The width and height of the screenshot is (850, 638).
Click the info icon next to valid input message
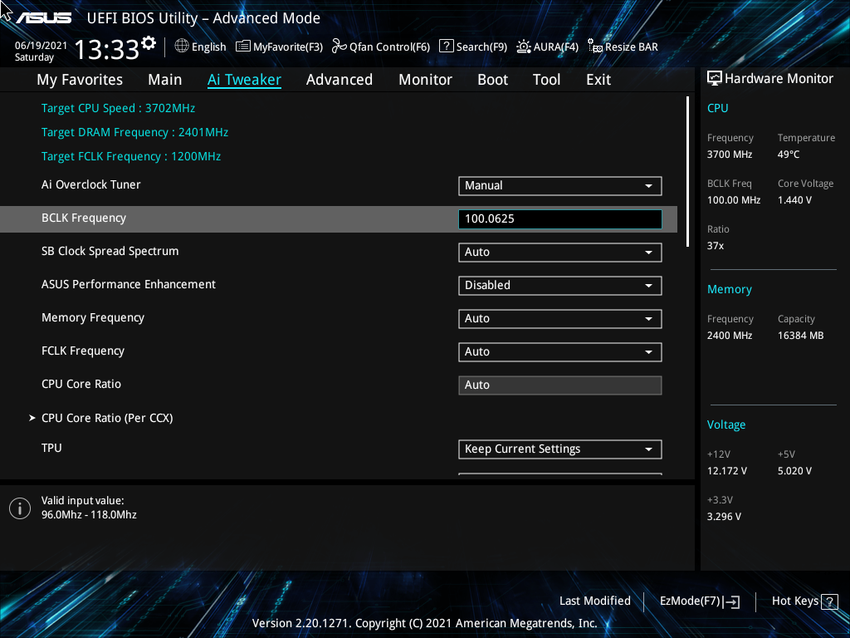(20, 508)
